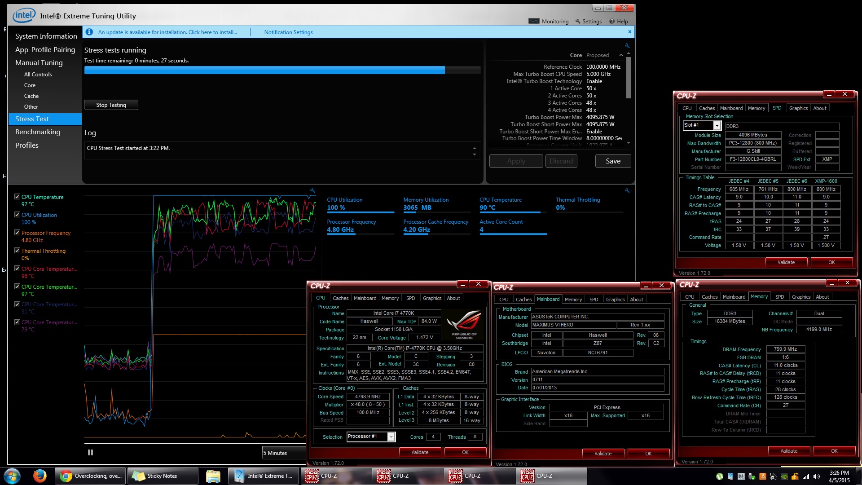Collapse the Core proposed settings chevron
The image size is (862, 485).
621,55
